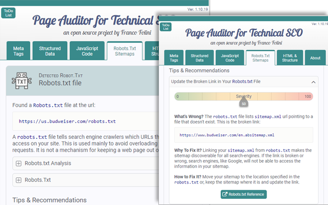This screenshot has width=328, height=205.
Task: Click the 'How to Fix It?' label
Action: pyautogui.click(x=188, y=177)
